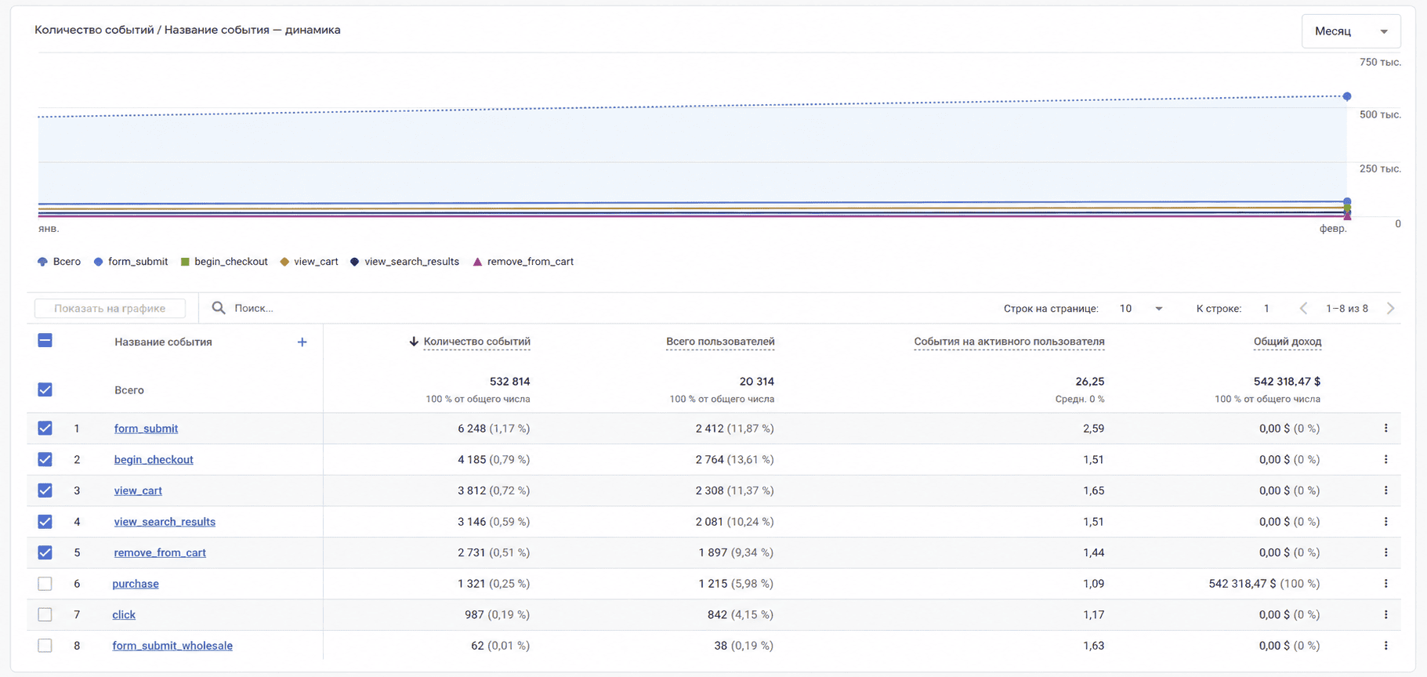Open the begin_checkout event link
This screenshot has height=677, width=1427.
154,460
